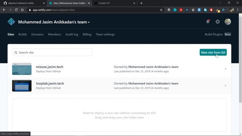View the Audit log

pos(72,34)
